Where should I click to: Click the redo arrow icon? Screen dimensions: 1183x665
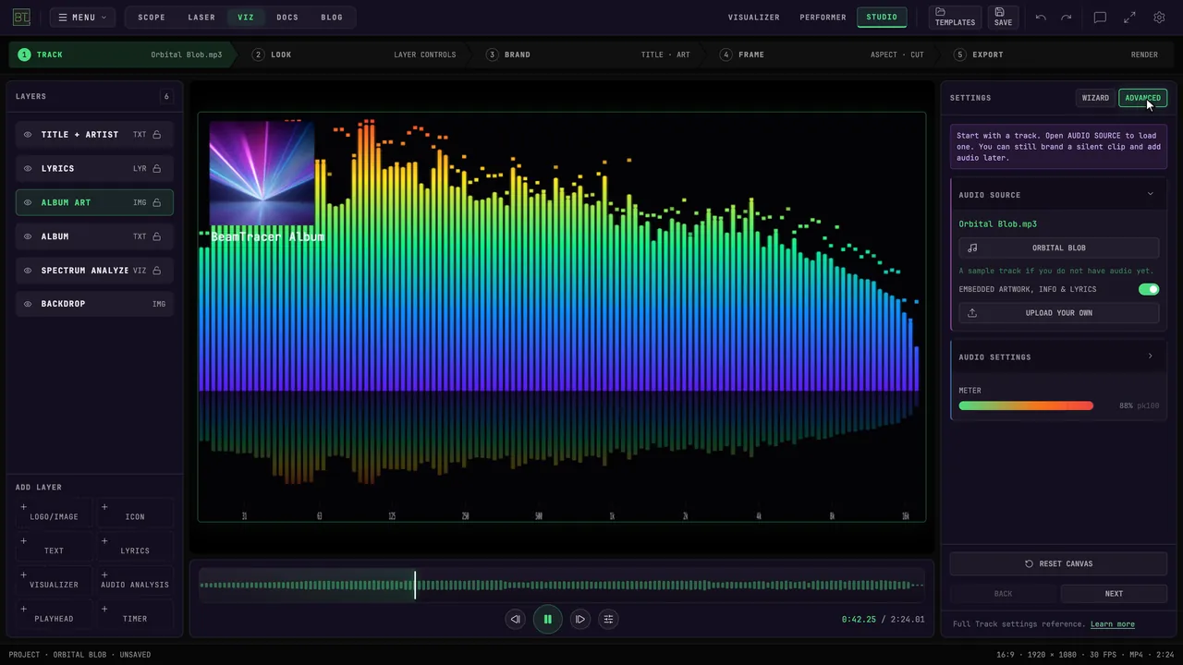click(x=1067, y=18)
